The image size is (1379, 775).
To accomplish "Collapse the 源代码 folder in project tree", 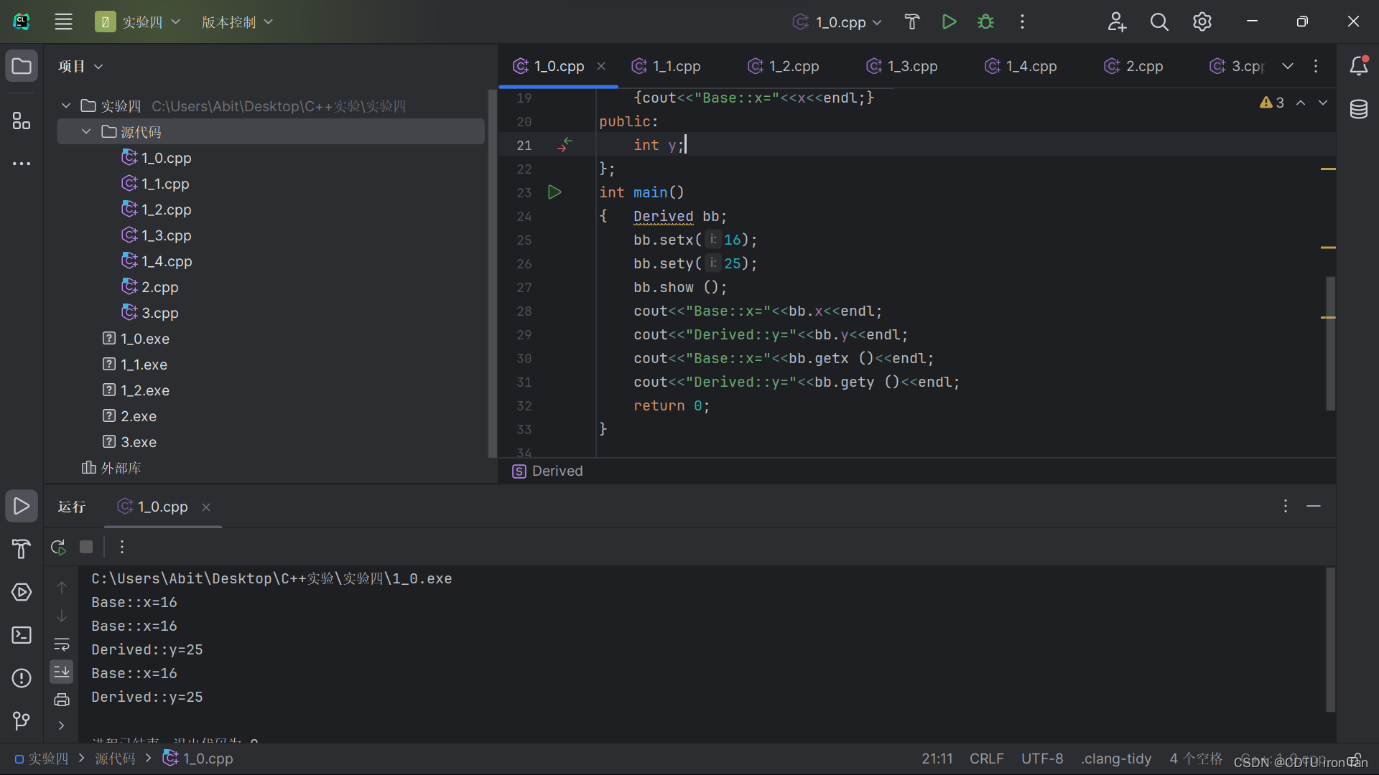I will point(86,132).
